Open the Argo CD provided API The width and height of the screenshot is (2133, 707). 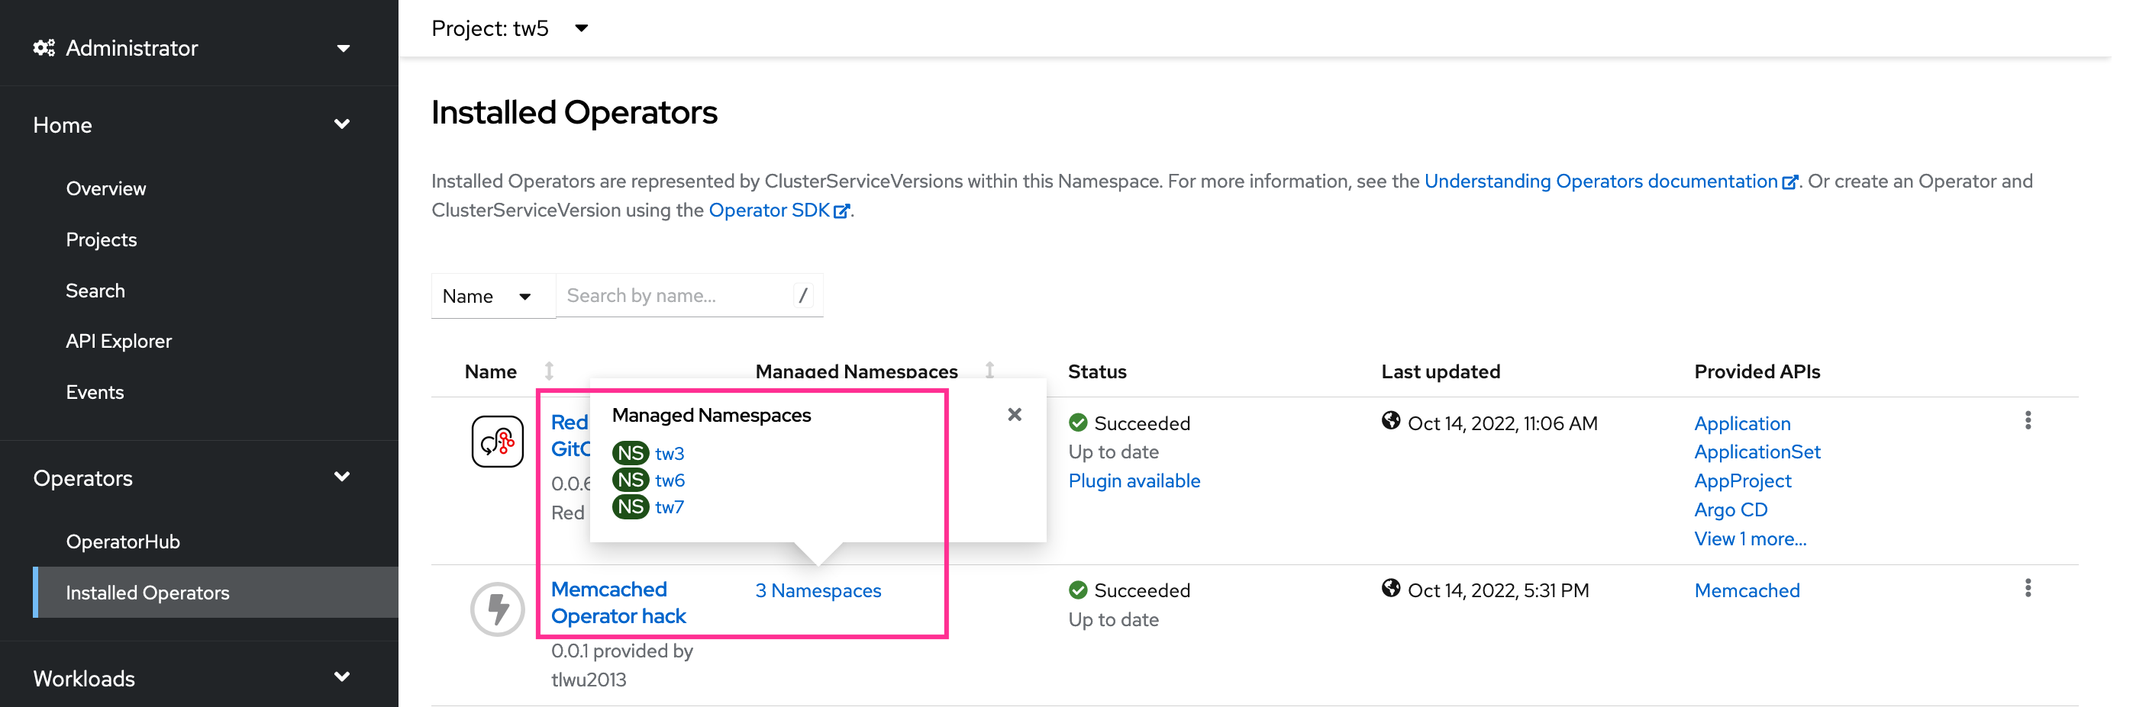coord(1731,510)
